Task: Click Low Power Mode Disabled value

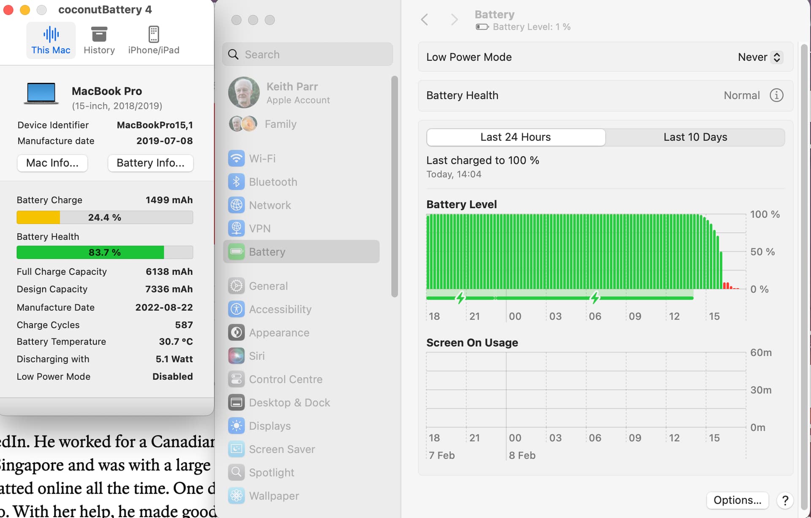Action: click(x=172, y=376)
